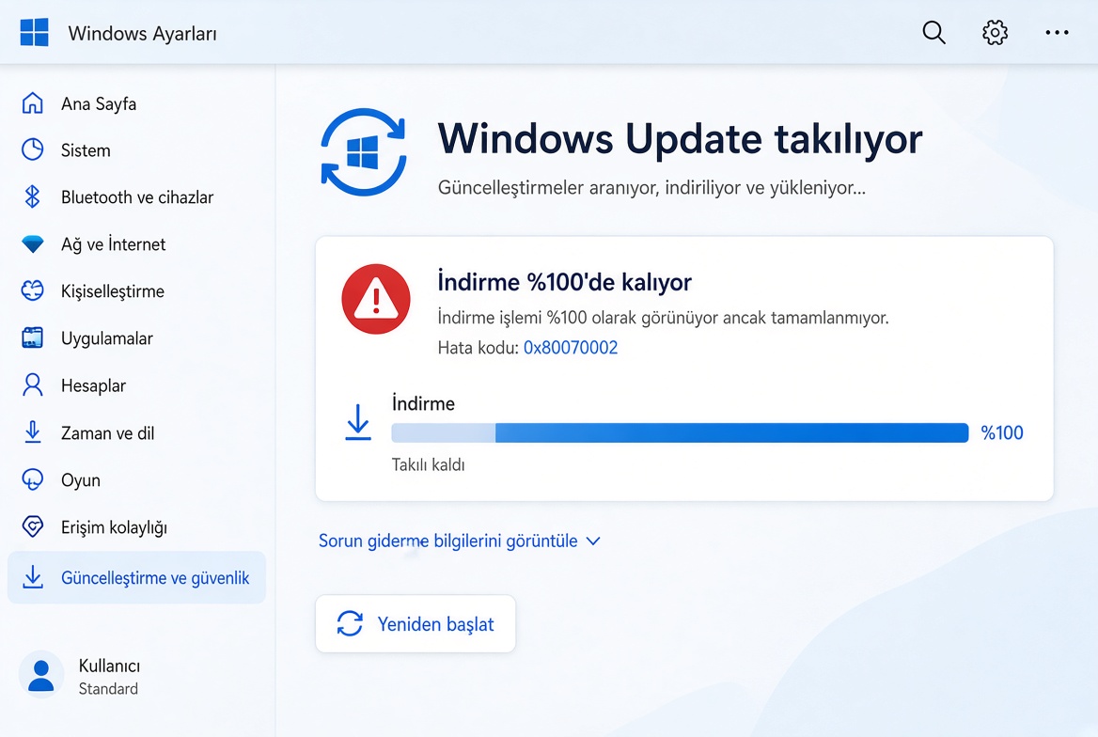This screenshot has height=737, width=1098.
Task: Click the Ana Sayfa home icon
Action: tap(32, 103)
